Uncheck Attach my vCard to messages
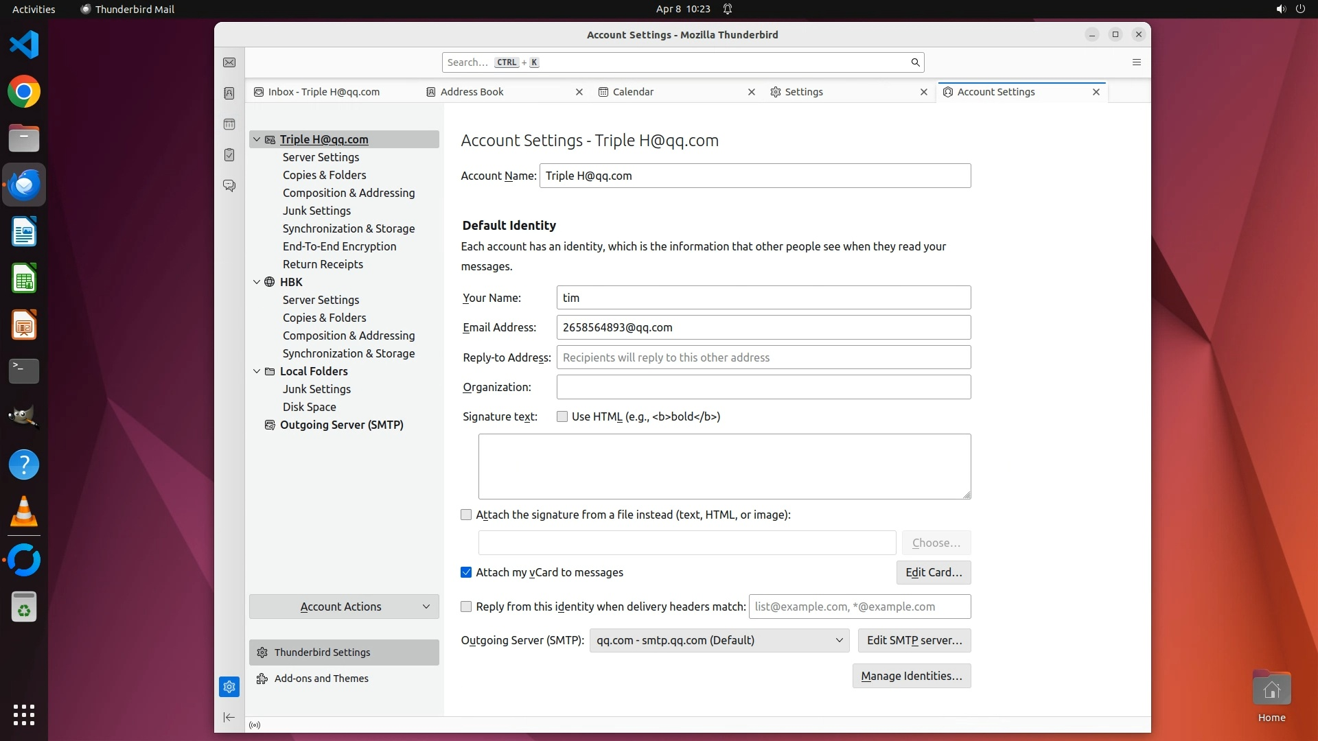Screen dimensions: 1318x741 (x=466, y=572)
